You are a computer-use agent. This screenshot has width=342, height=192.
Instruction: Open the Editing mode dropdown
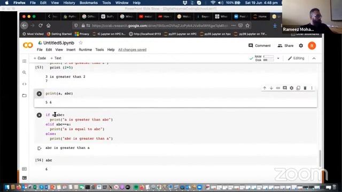point(296,58)
